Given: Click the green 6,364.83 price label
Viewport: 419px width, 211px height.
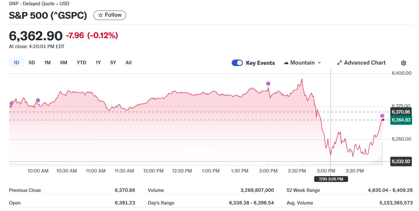Looking at the screenshot, I should pyautogui.click(x=401, y=120).
